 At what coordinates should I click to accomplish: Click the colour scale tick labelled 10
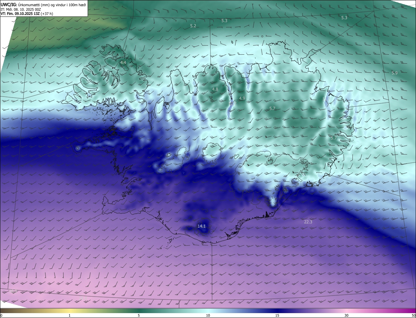[208, 315]
